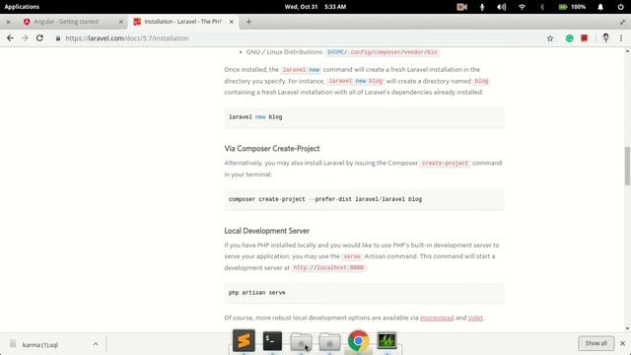The image size is (631, 355).
Task: Launch Sublime Text from the dock
Action: (x=244, y=340)
